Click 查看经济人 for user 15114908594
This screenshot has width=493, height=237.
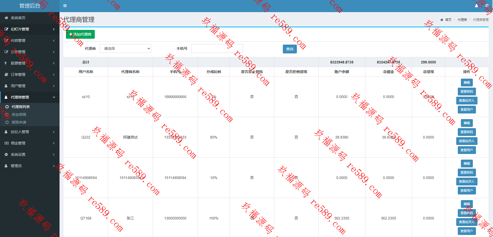click(467, 182)
